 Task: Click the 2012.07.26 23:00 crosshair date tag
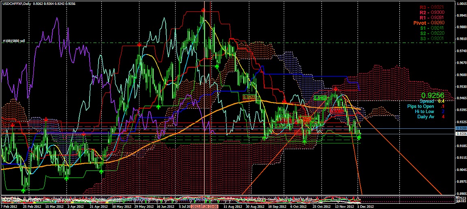tap(205, 206)
